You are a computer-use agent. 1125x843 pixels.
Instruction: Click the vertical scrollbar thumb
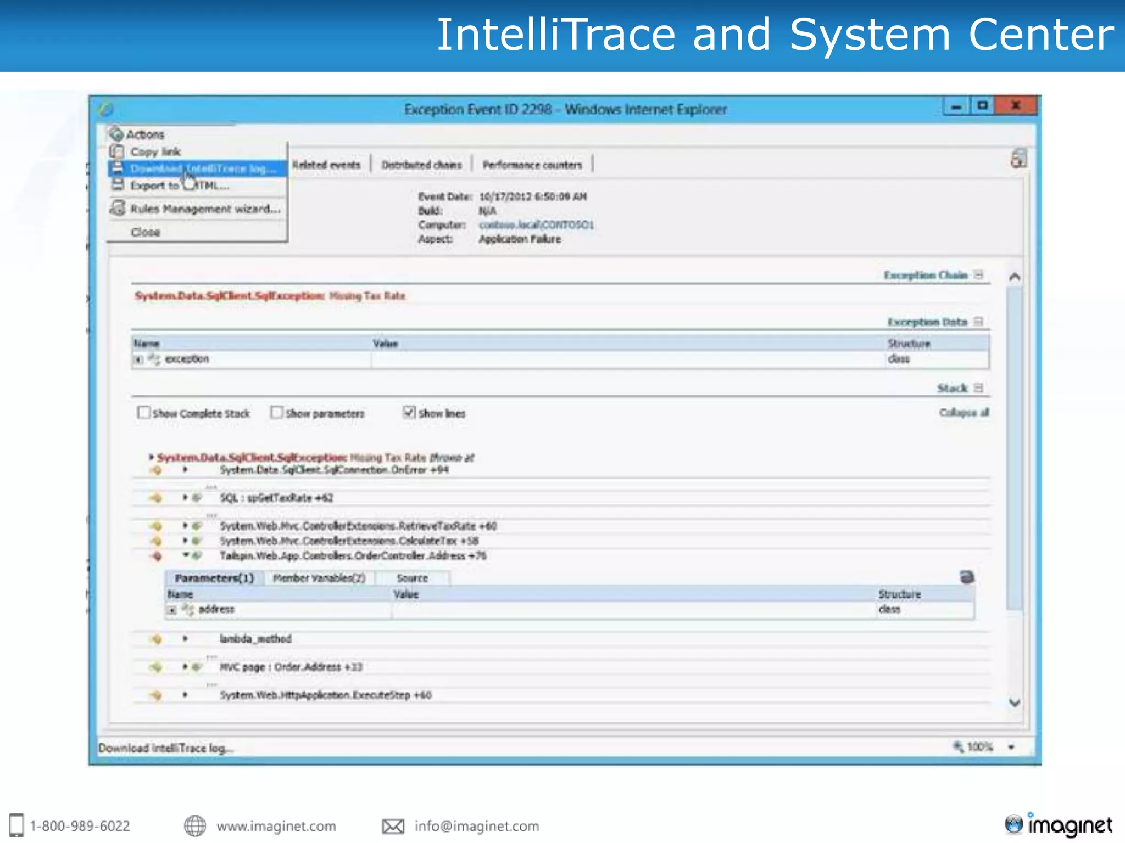point(1015,447)
